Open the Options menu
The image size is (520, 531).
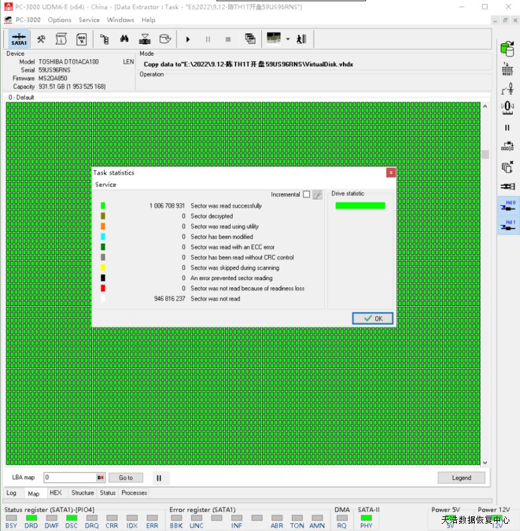pos(60,20)
